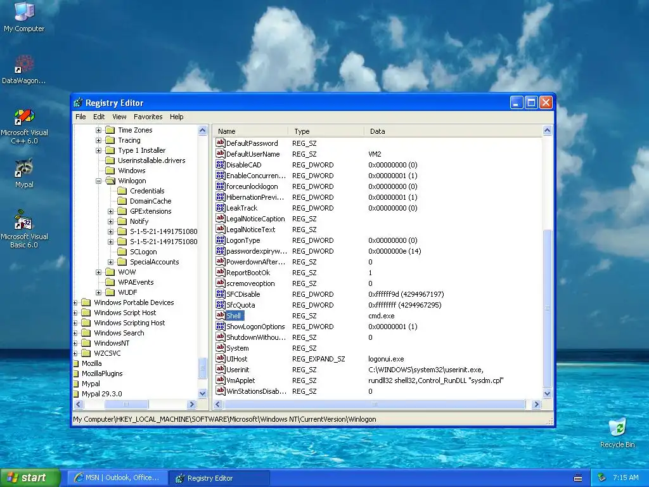
Task: Expand the Type 1 Installer node
Action: pos(98,150)
